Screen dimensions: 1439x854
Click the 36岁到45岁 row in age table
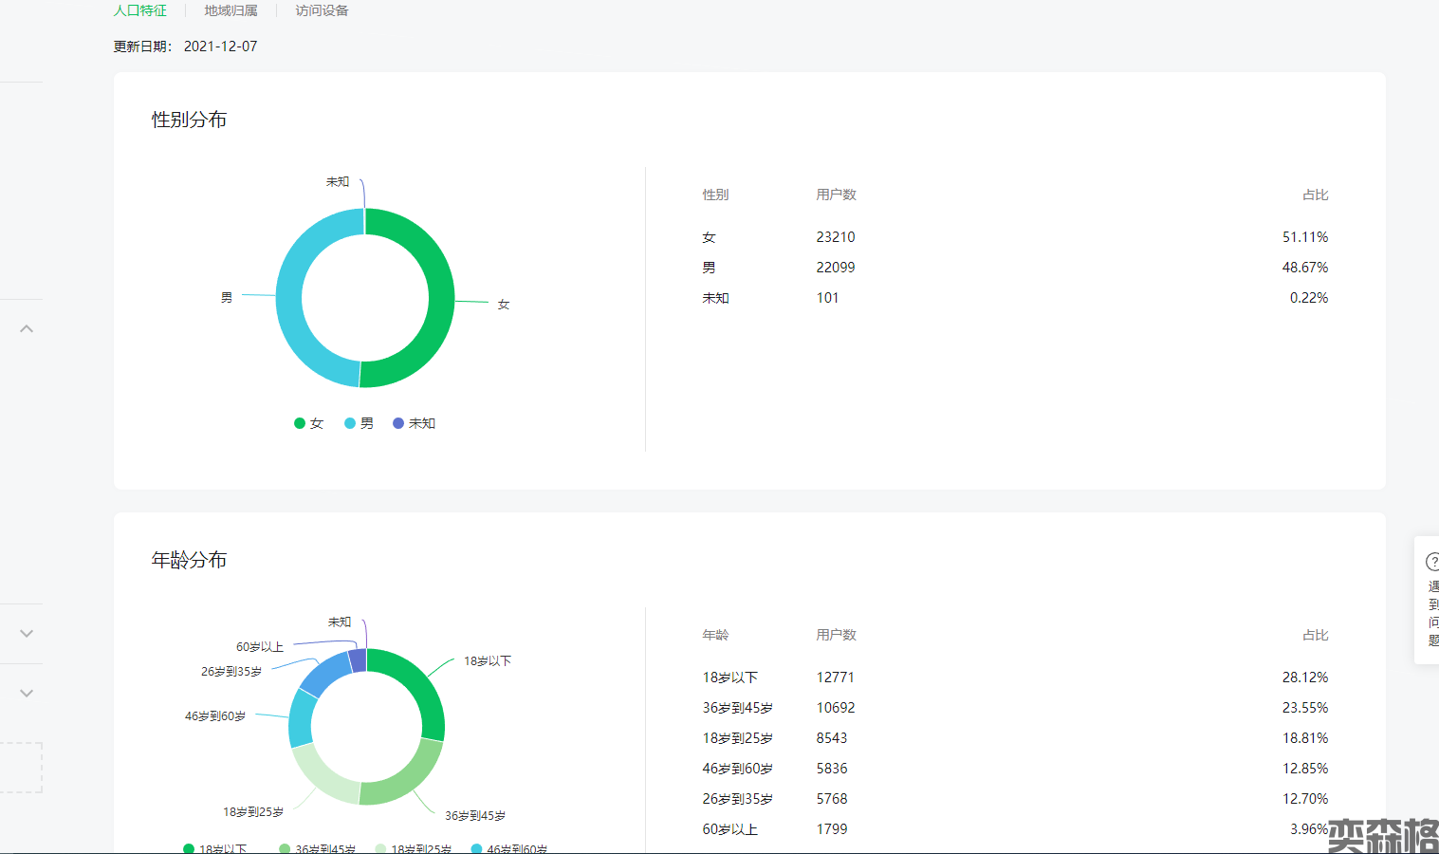1015,708
